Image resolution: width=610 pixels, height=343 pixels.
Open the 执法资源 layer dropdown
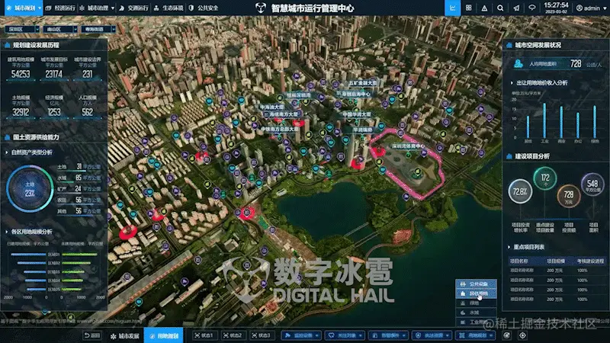(432, 335)
